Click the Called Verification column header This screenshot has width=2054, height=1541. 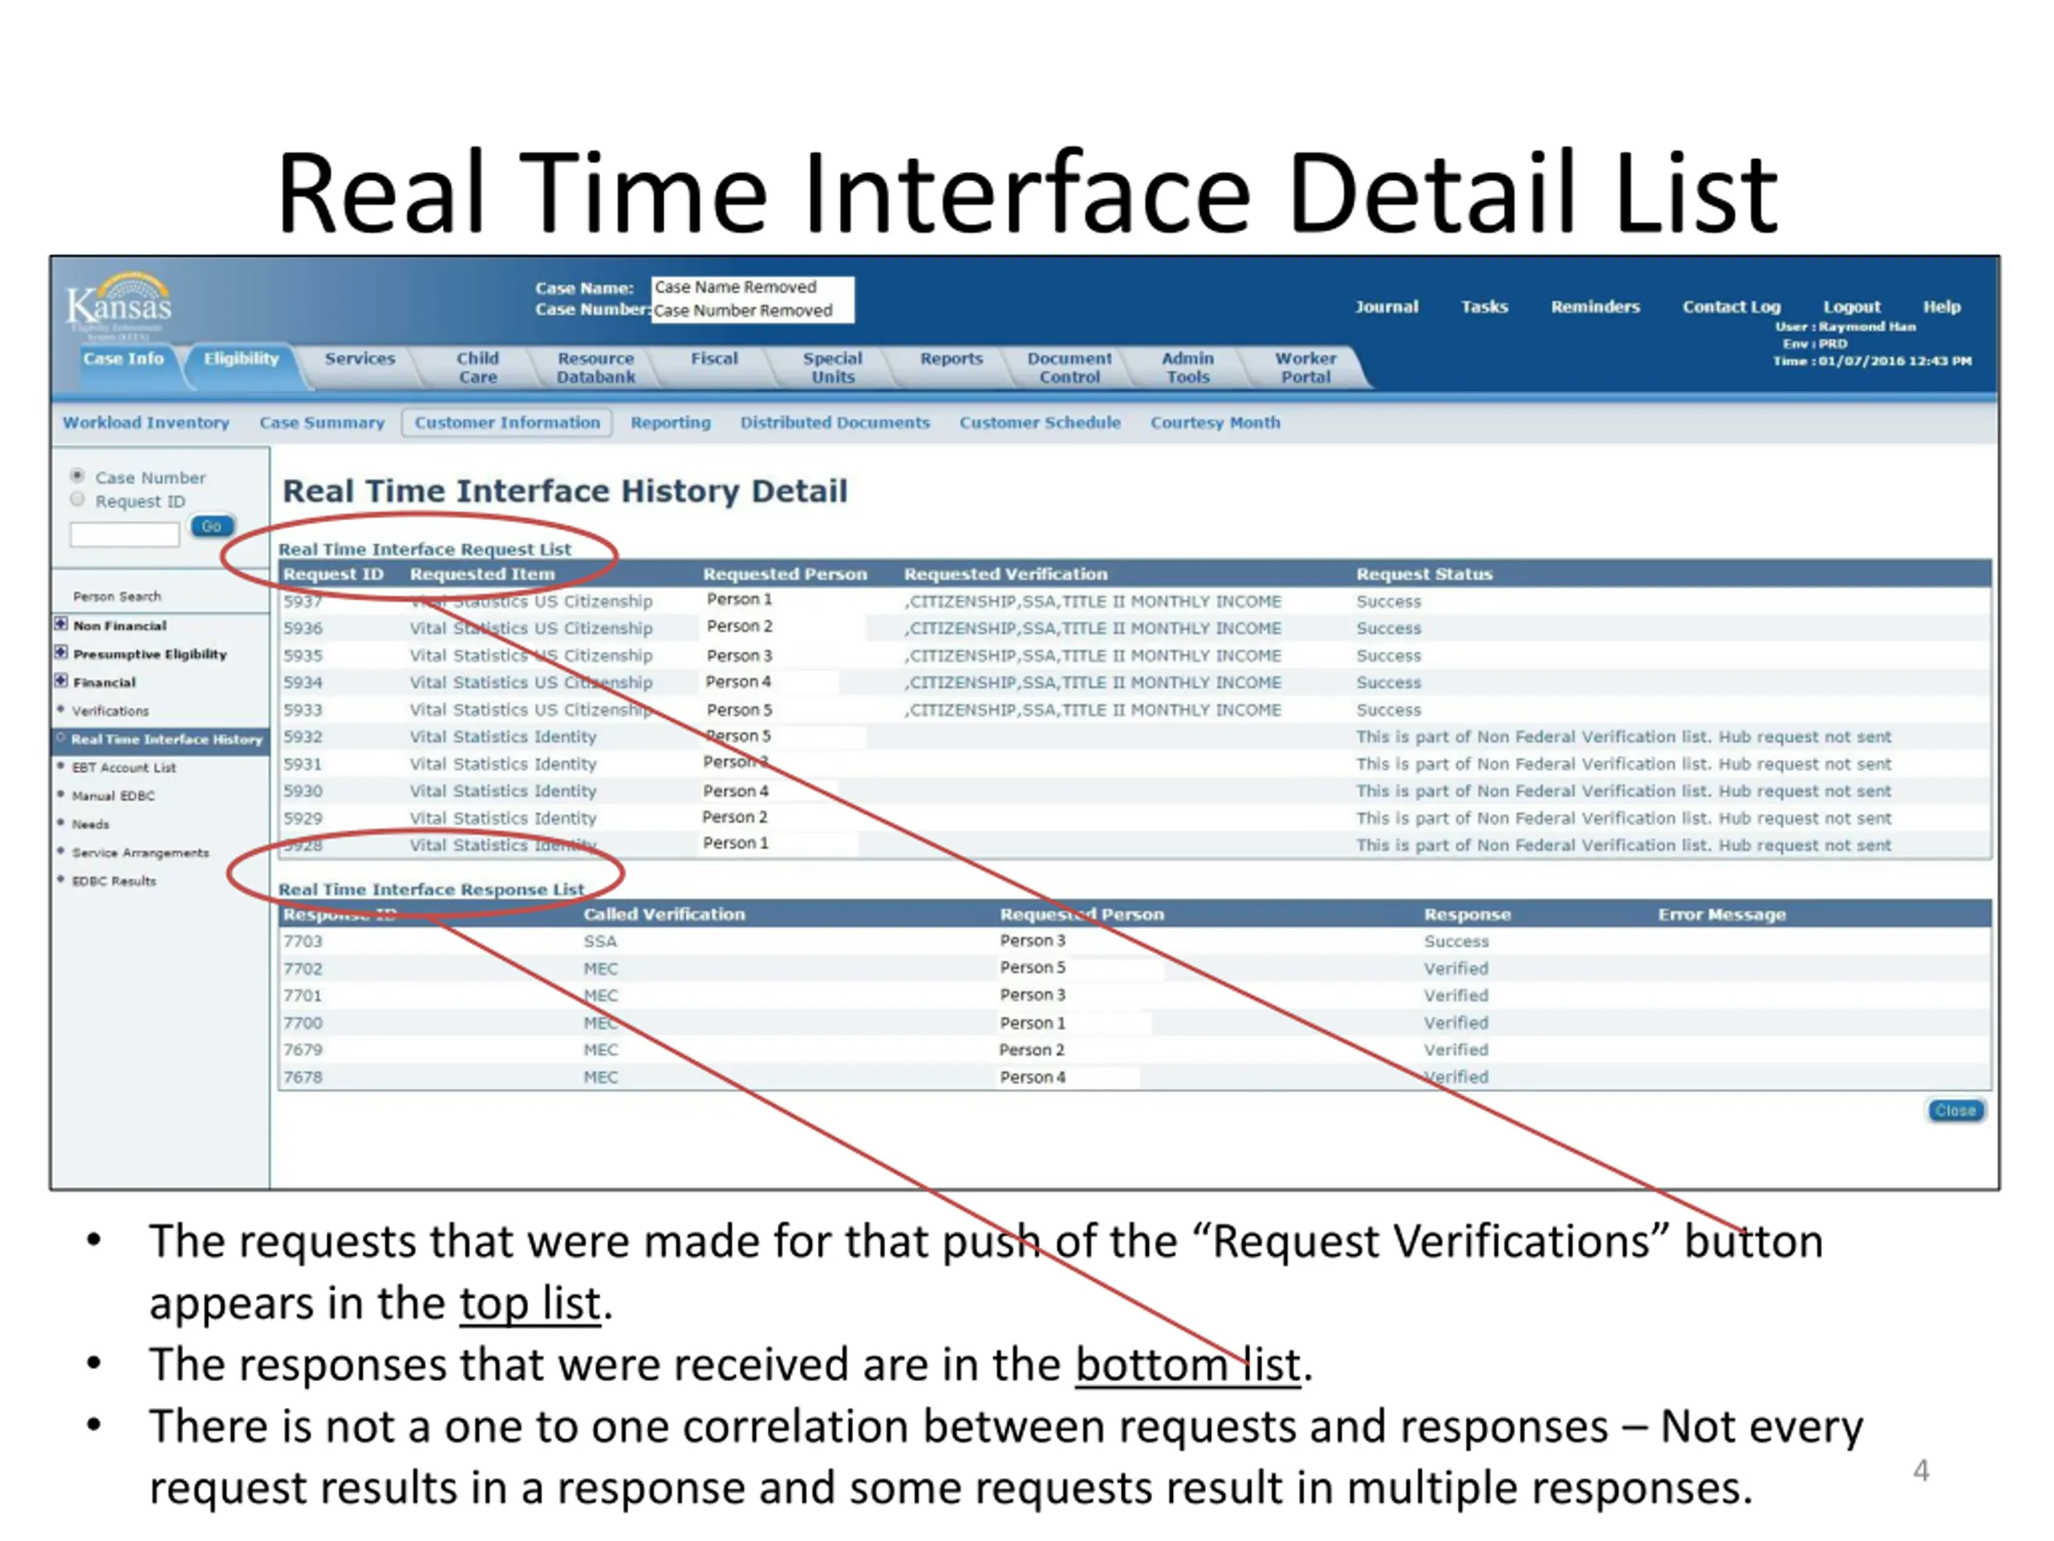664,914
